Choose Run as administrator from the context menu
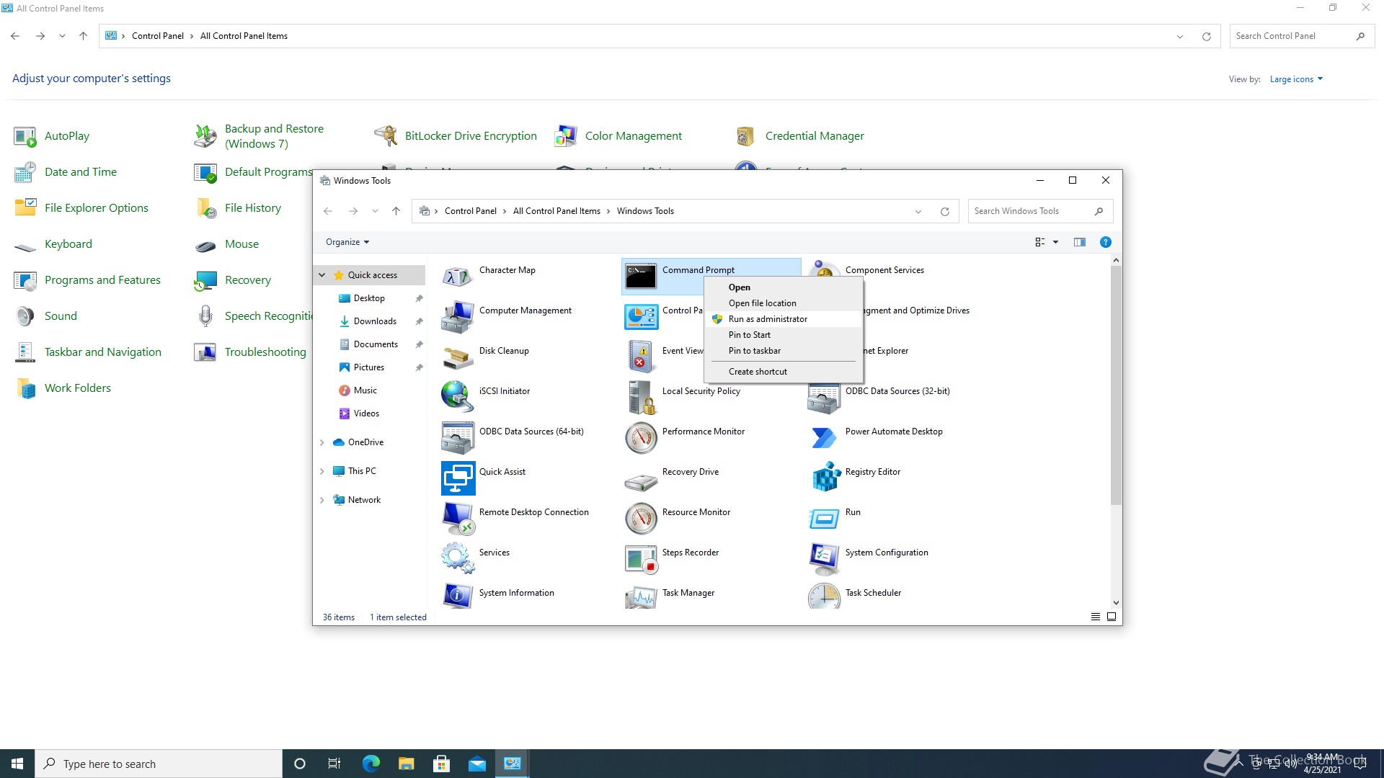The height and width of the screenshot is (778, 1384). tap(768, 319)
